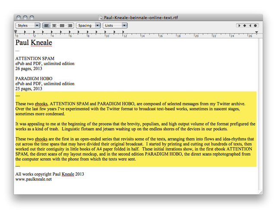Click the ATTENTION SPAM title line

point(35,58)
